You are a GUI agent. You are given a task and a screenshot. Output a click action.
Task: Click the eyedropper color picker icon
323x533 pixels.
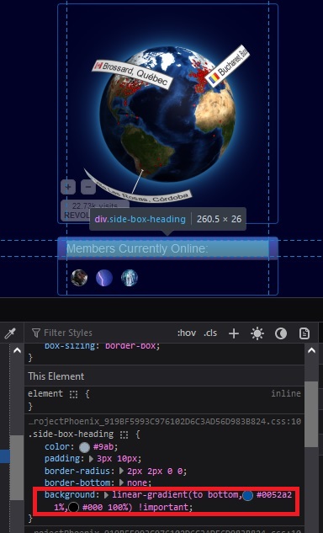tap(10, 333)
